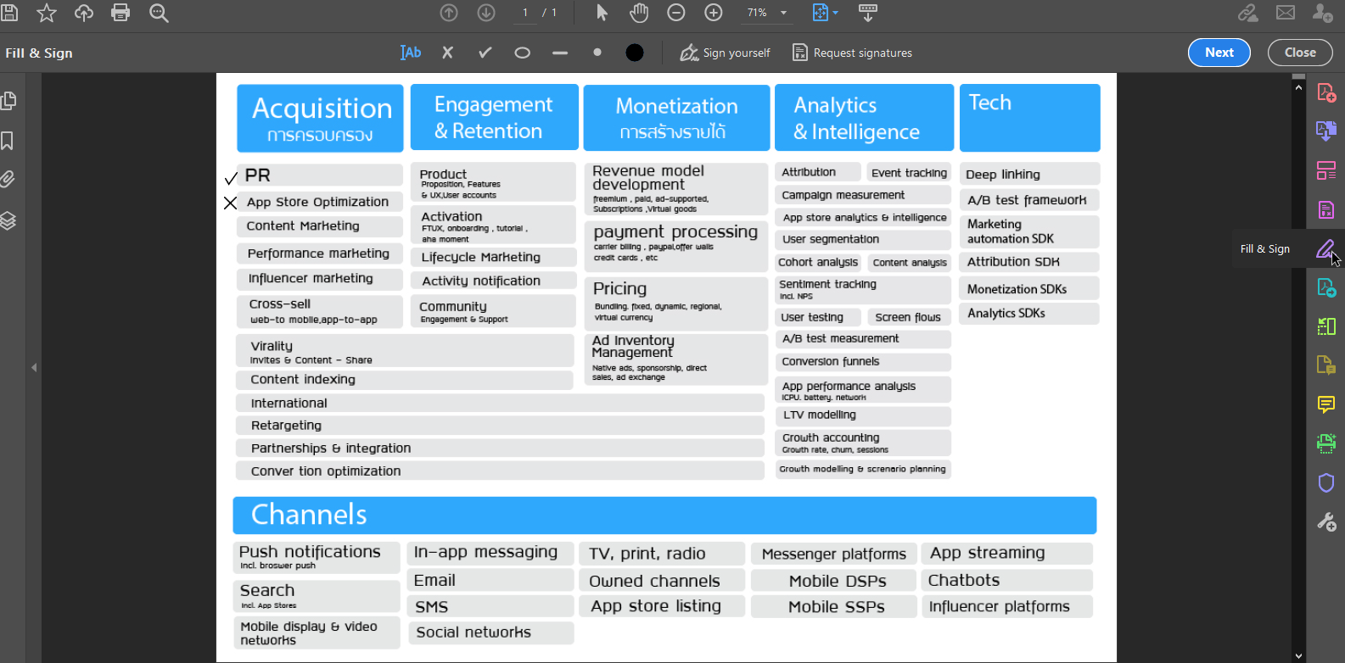Open the layers panel in the left sidebar
This screenshot has width=1345, height=663.
(x=8, y=220)
